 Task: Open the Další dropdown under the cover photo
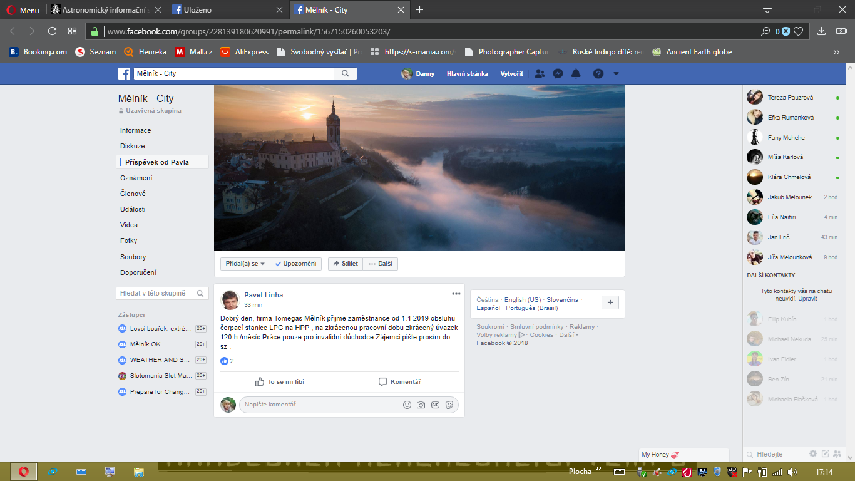tap(381, 264)
